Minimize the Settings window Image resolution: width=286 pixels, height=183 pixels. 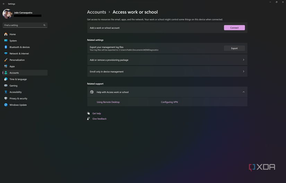click(x=270, y=2)
